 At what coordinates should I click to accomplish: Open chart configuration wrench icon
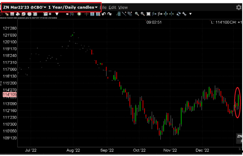(x=184, y=14)
